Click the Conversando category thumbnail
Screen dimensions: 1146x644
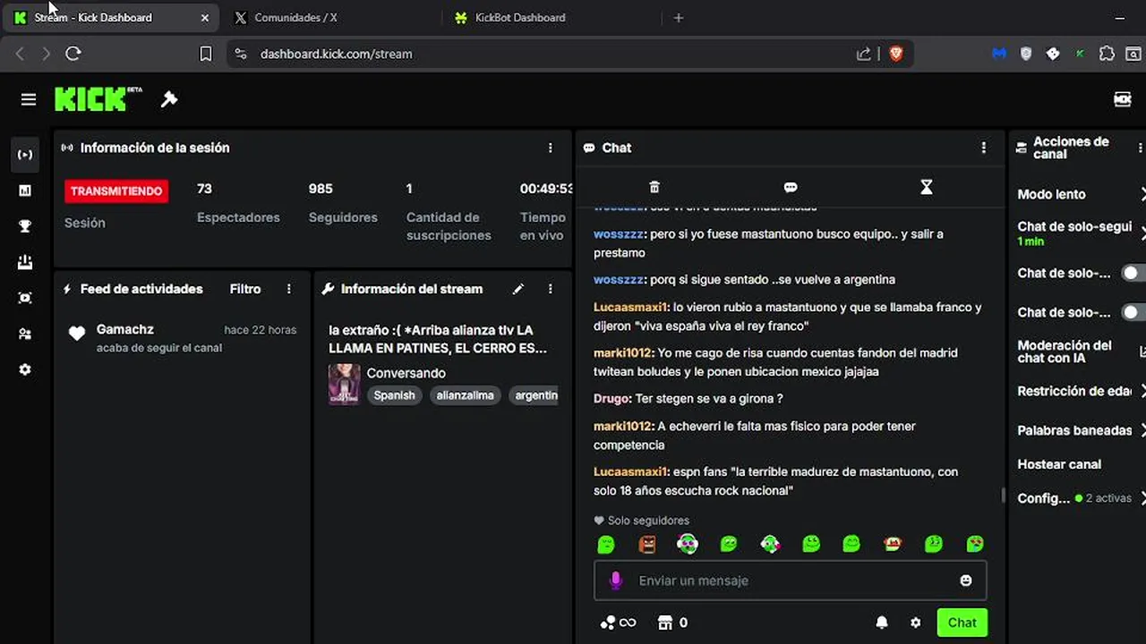click(x=345, y=385)
